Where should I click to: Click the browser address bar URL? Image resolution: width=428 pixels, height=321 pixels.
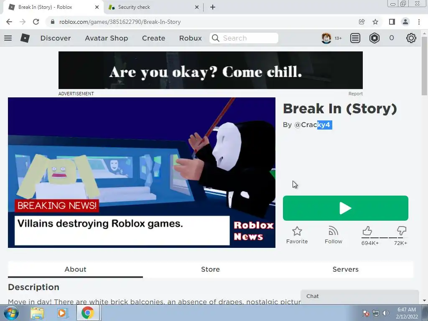120,22
